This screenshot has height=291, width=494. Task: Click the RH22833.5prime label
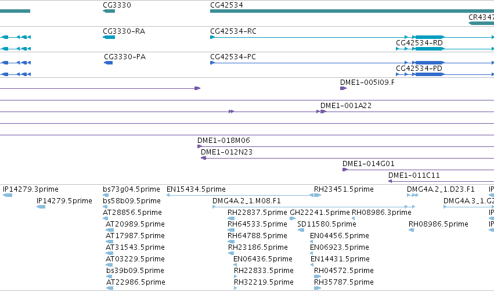(x=264, y=271)
